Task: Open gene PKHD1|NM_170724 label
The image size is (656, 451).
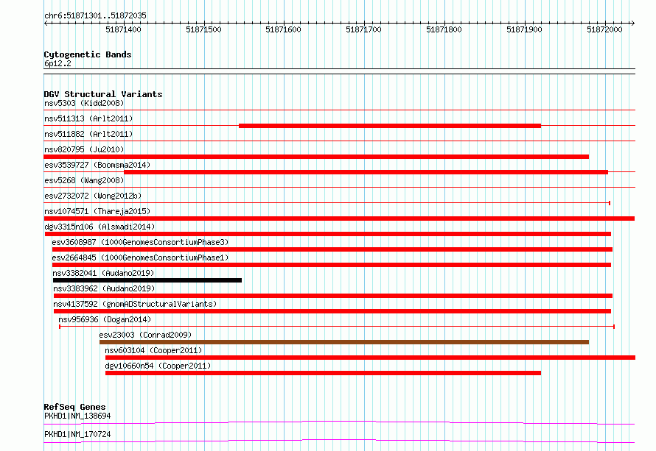Action: (x=77, y=434)
